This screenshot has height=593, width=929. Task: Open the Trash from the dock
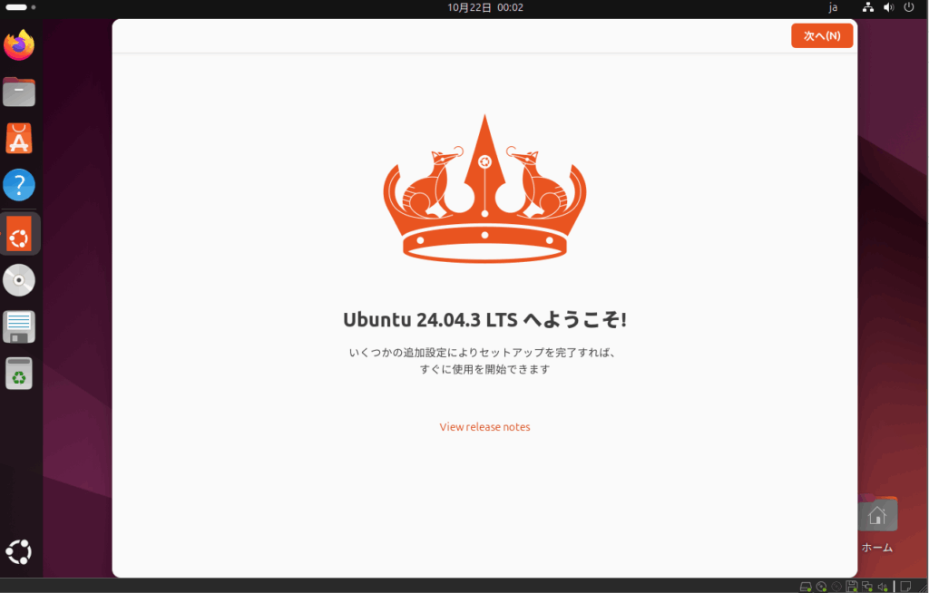tap(19, 374)
